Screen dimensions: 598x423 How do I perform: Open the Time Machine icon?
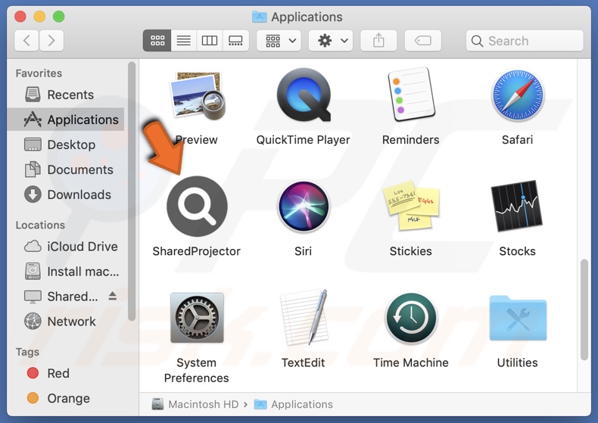pyautogui.click(x=411, y=319)
